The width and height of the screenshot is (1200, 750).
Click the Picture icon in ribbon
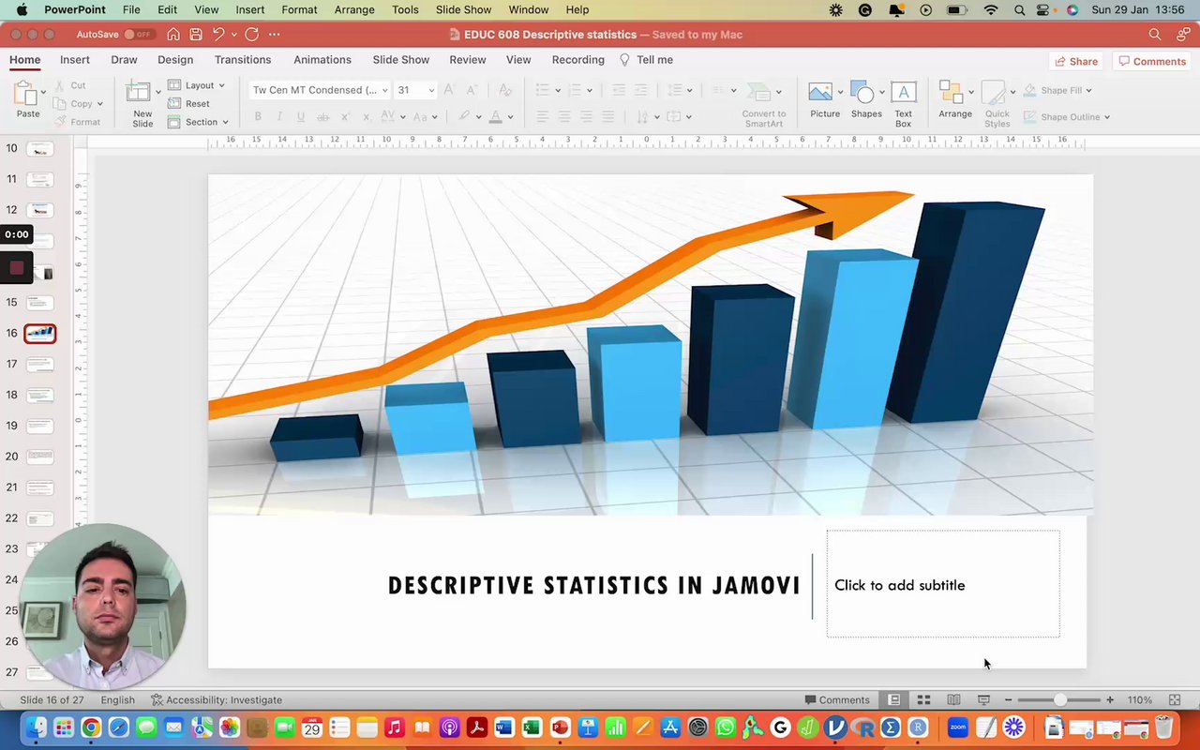click(820, 92)
